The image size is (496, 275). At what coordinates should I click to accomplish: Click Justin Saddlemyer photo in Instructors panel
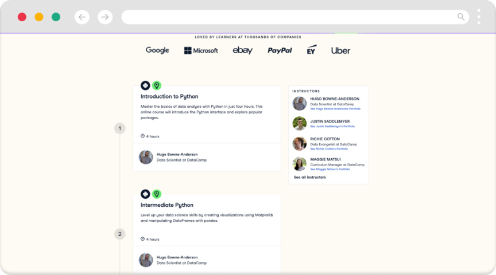[x=300, y=123]
